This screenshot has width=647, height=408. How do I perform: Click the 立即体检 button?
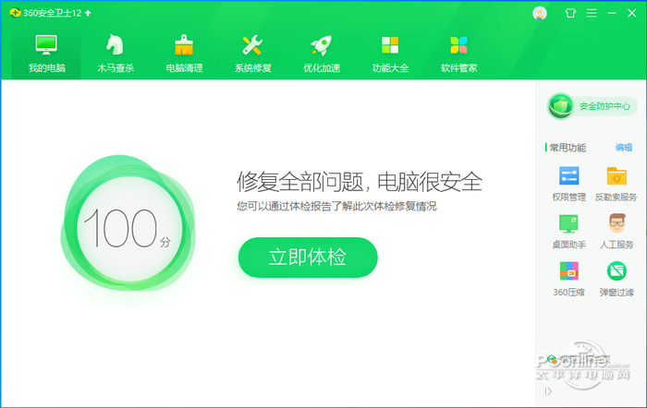point(308,258)
